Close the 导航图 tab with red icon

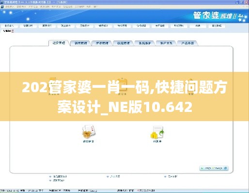[13, 31]
